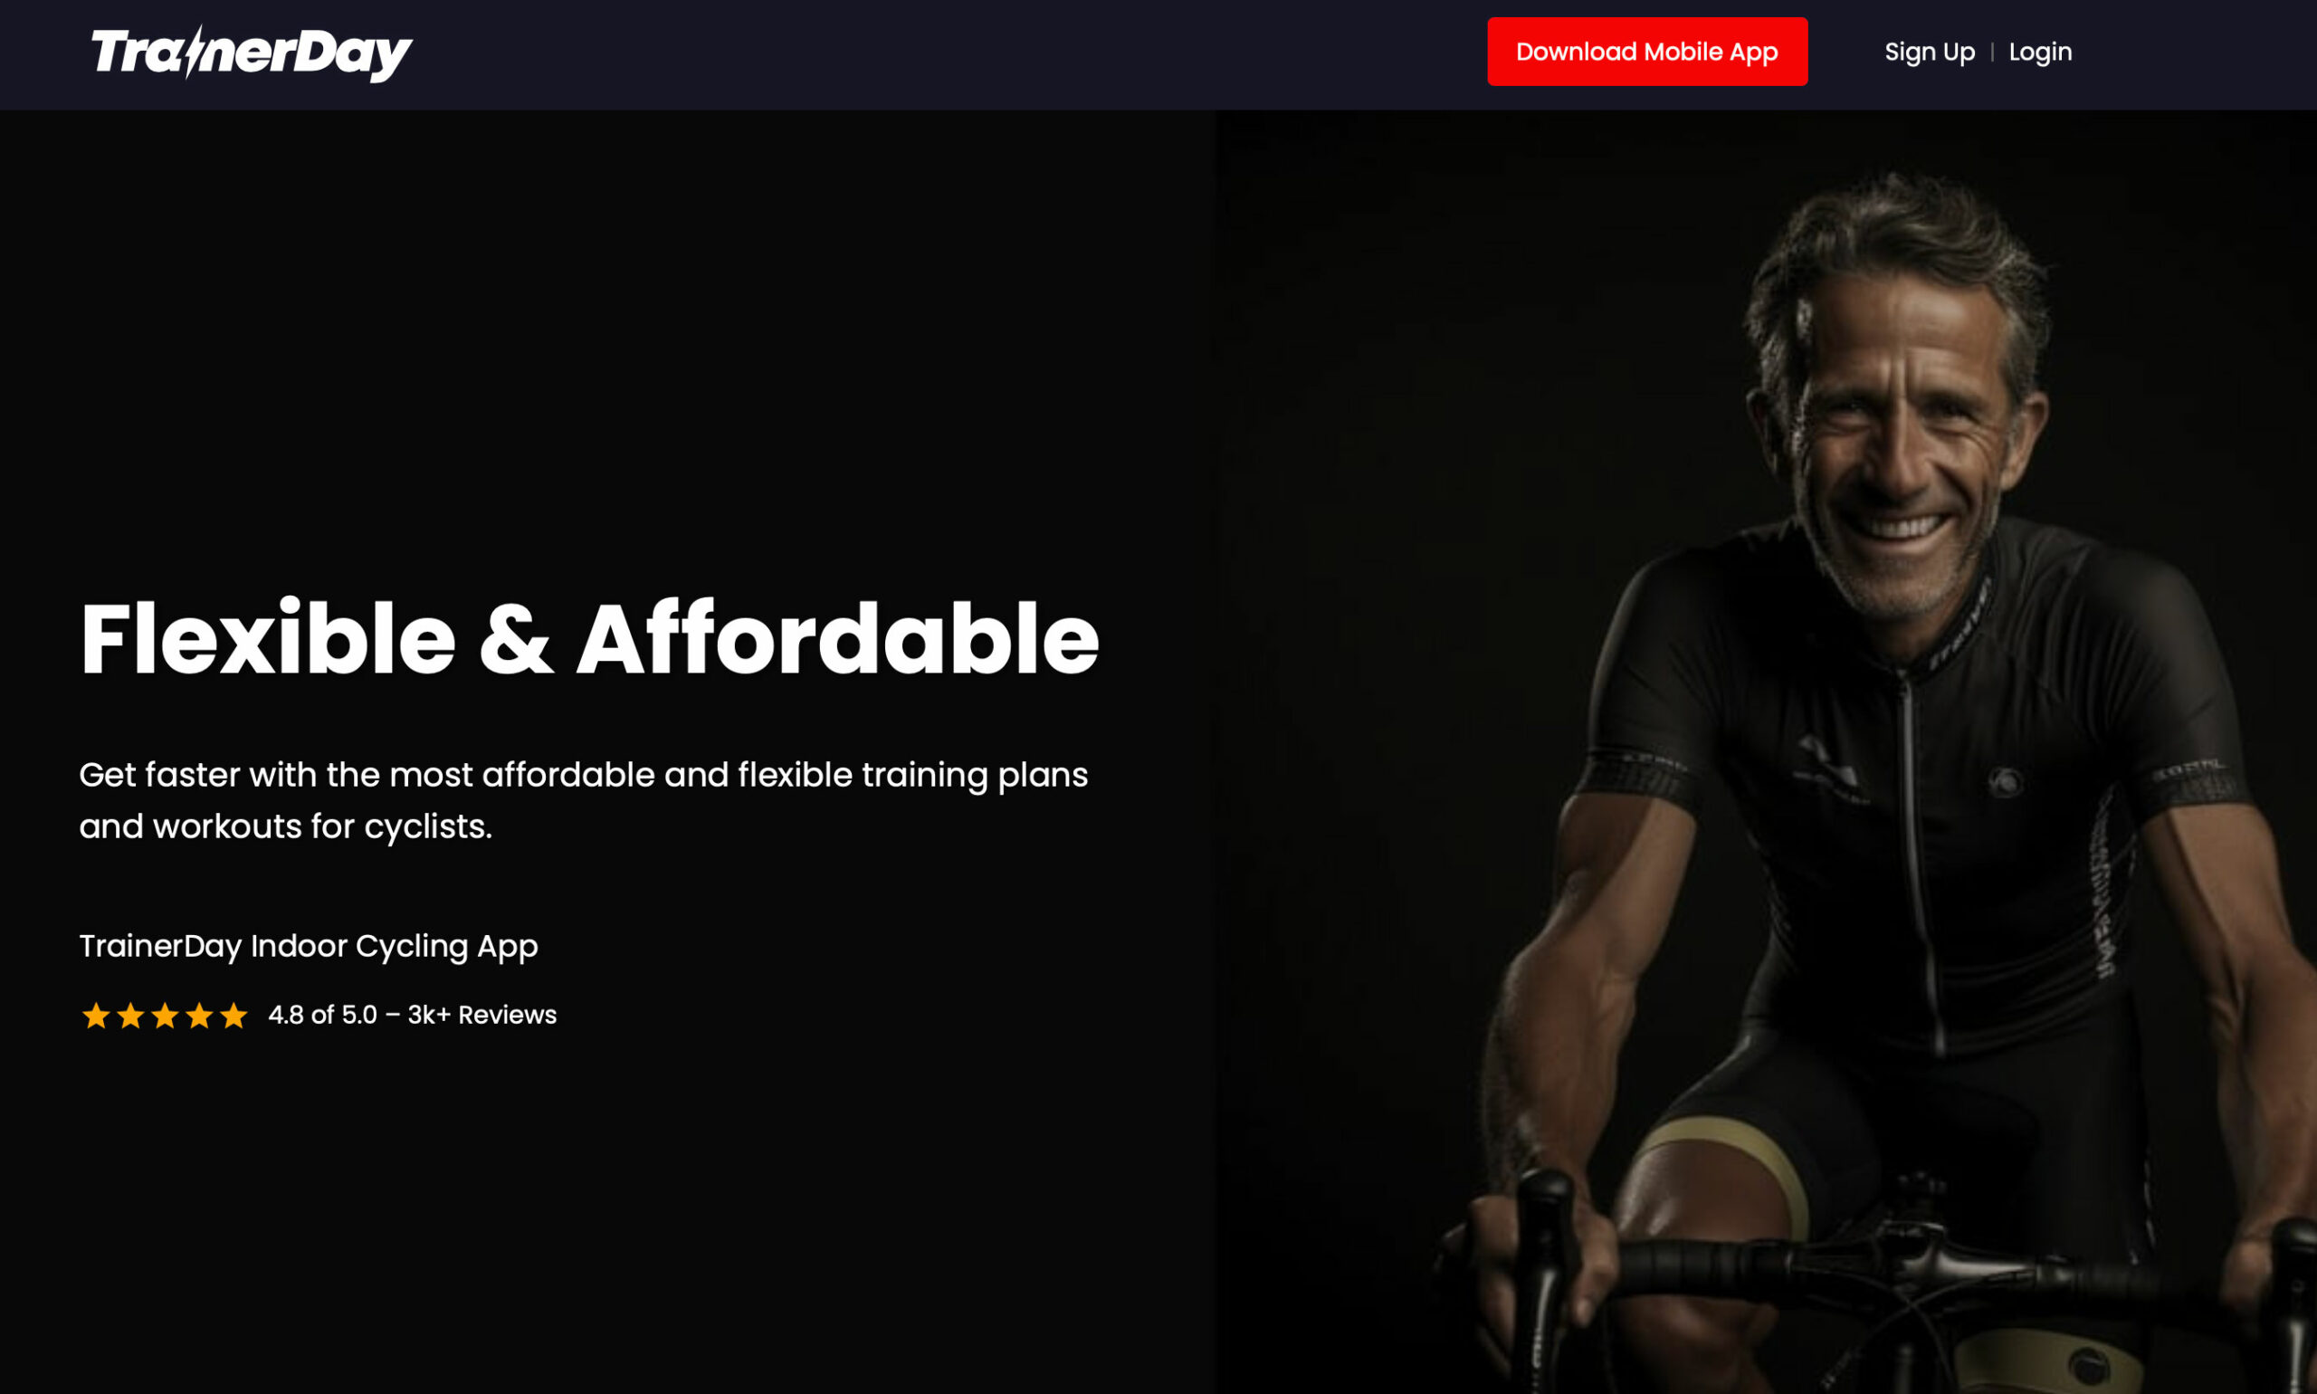Click the third orange rating star
The height and width of the screenshot is (1394, 2317).
pos(166,1016)
